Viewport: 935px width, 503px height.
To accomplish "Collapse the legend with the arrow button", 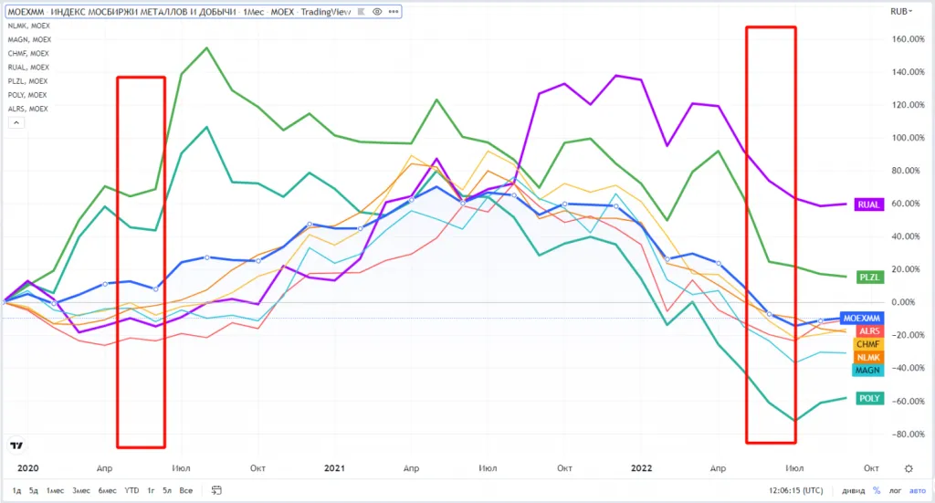I will [x=16, y=122].
